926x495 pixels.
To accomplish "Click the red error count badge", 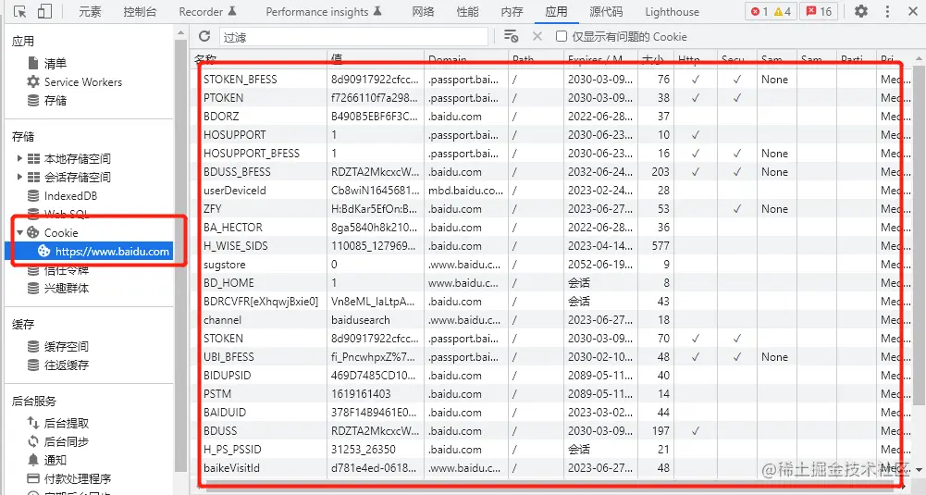I will point(759,11).
